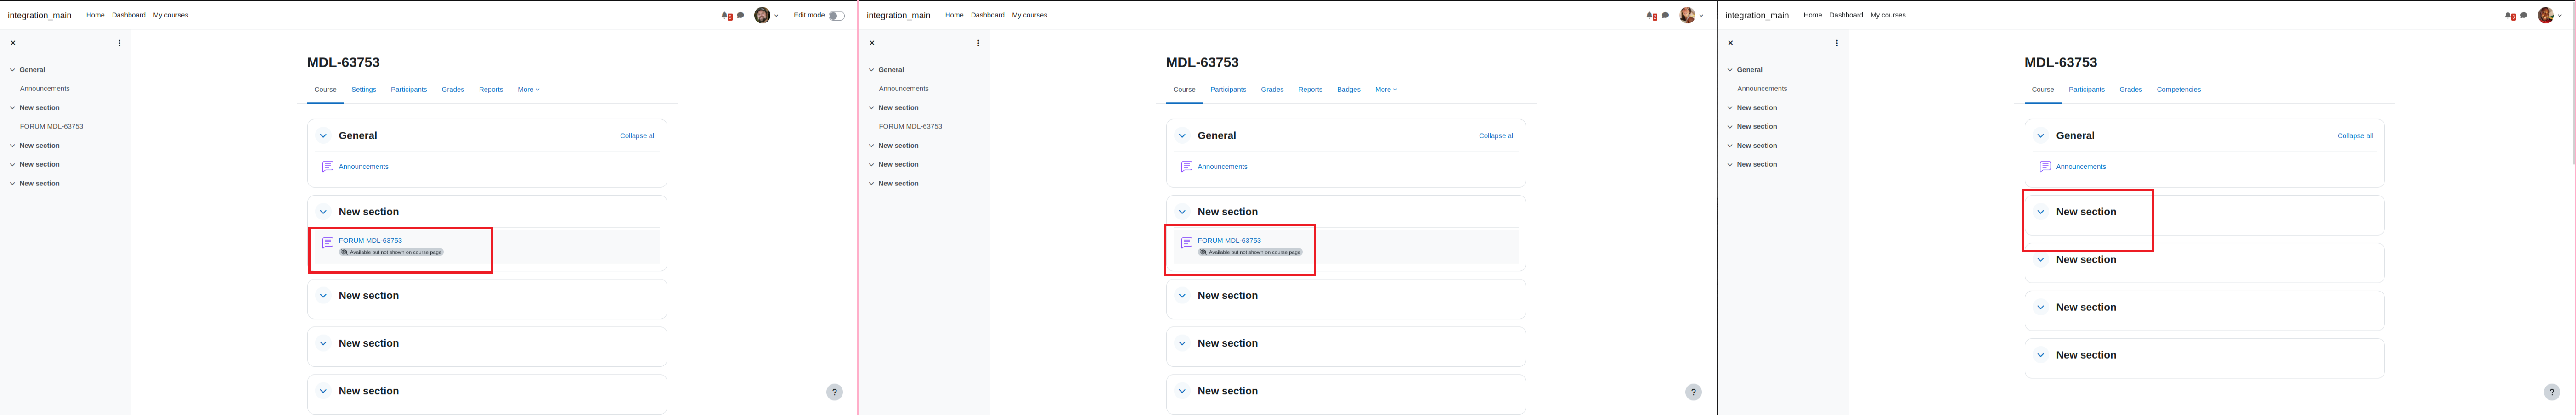This screenshot has width=2576, height=415.
Task: Switch to Participants tab in left pane
Action: click(x=409, y=90)
